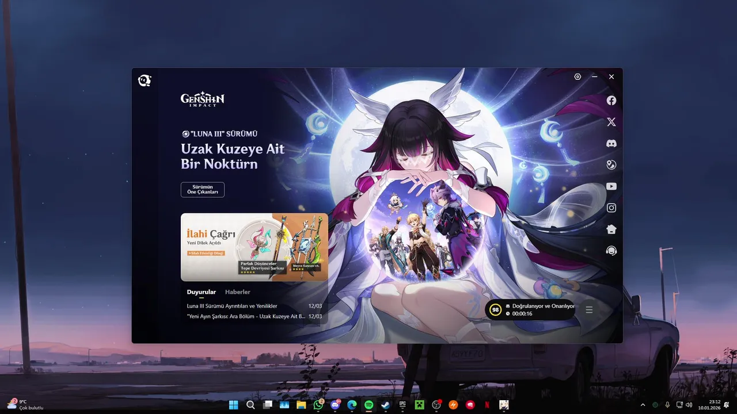The width and height of the screenshot is (737, 414).
Task: Open launcher settings hexagon icon
Action: click(578, 76)
